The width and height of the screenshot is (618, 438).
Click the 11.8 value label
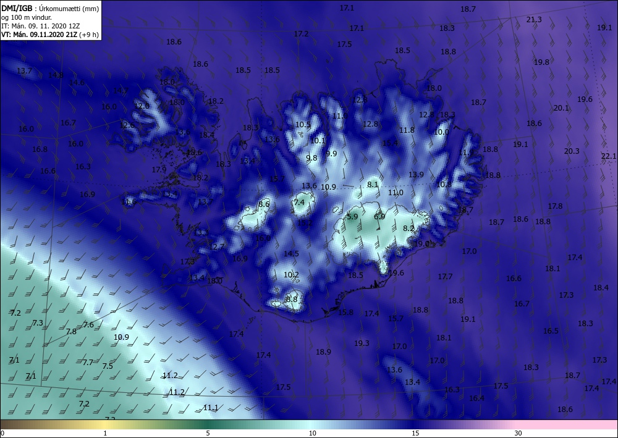tap(407, 130)
